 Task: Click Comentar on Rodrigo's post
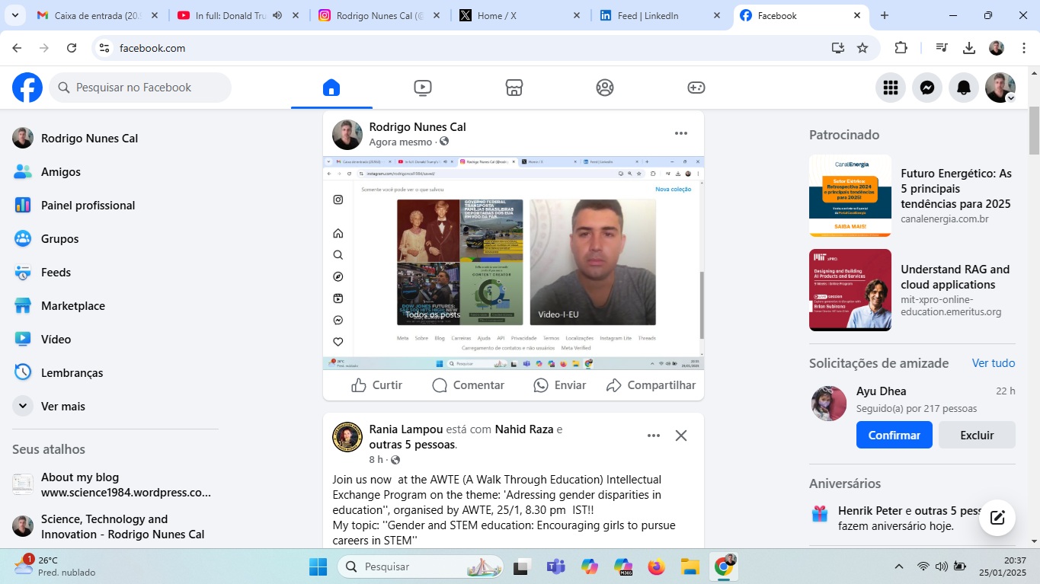[468, 385]
